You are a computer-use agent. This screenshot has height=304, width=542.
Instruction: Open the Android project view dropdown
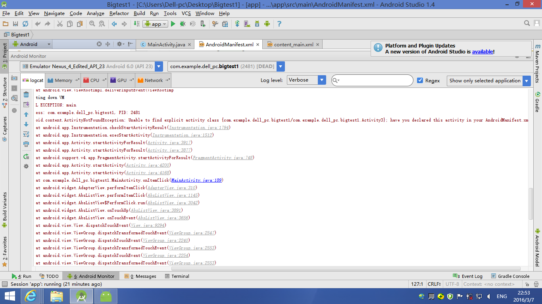[31, 44]
